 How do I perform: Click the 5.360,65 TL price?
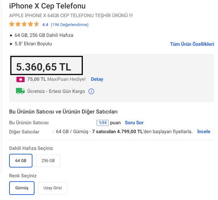pos(44,67)
